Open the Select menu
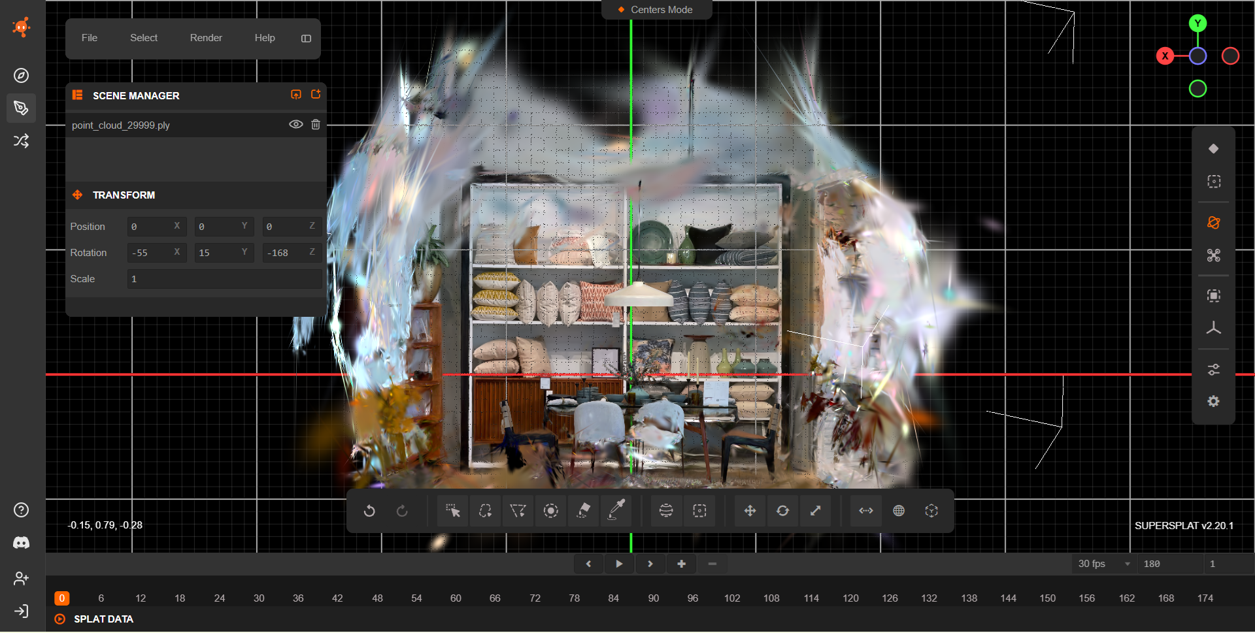Screen dimensions: 1255x633 click(144, 38)
